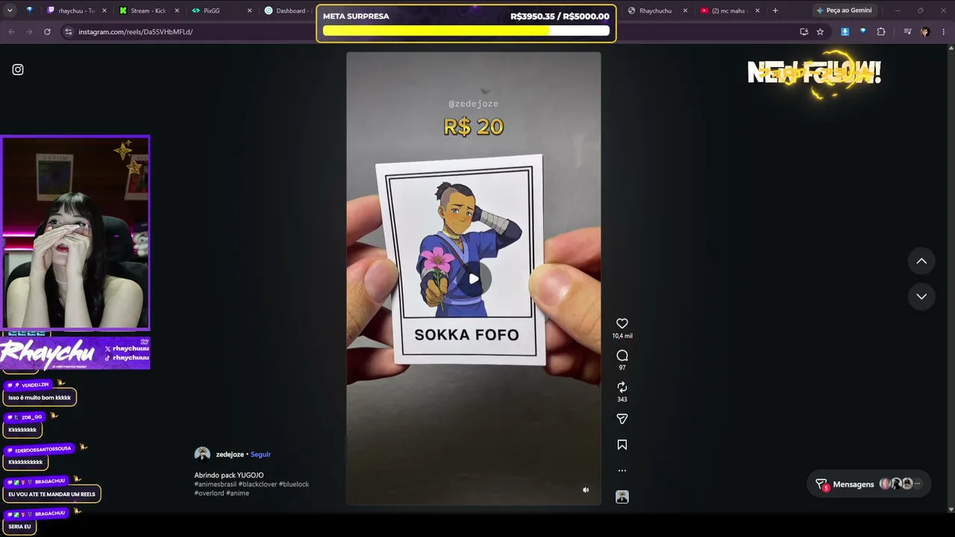Go forward with the browser forward arrow
The width and height of the screenshot is (955, 537).
(29, 31)
